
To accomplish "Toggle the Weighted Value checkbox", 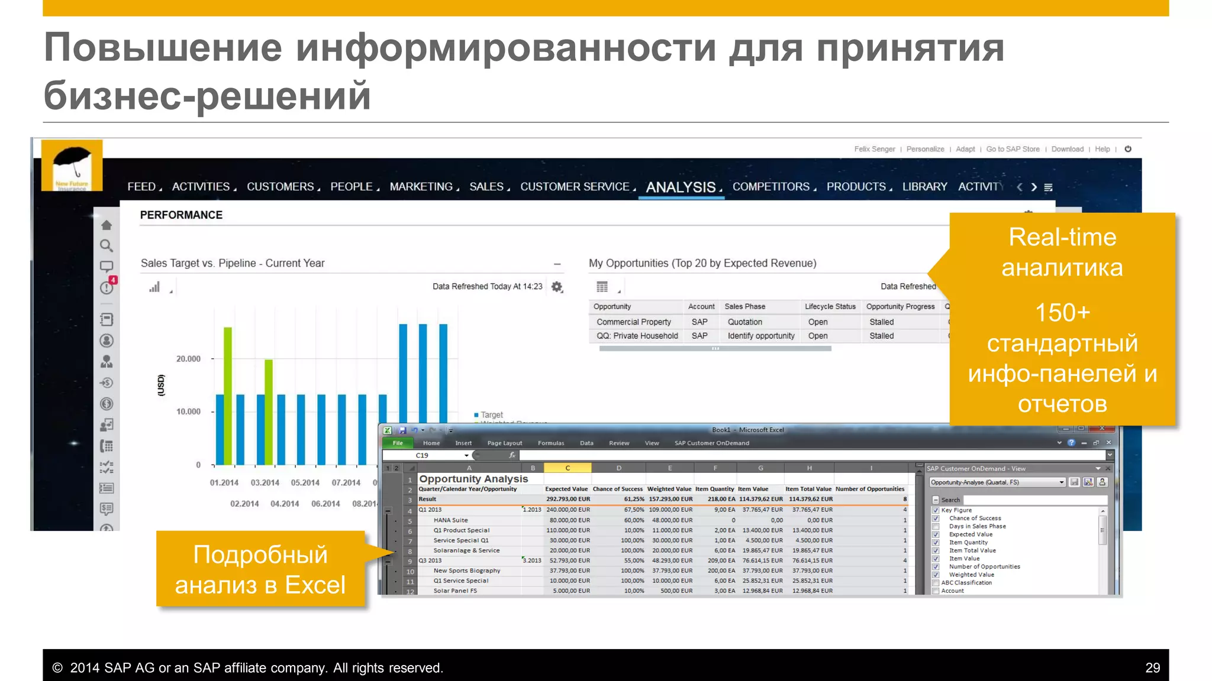I will (x=936, y=575).
